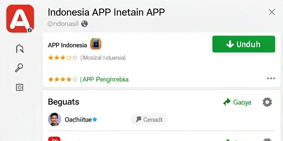Click the APP Indonesia phone thumbnail icon
Screen dimensions: 283x141
coord(96,44)
